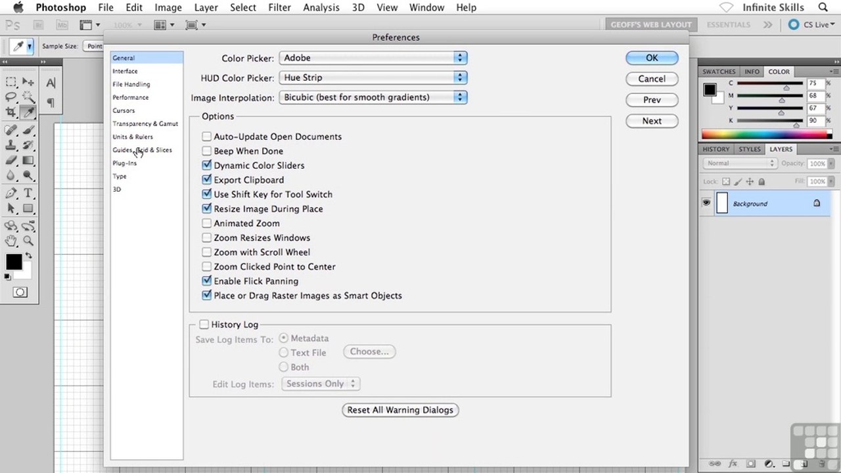Click the CMYK color spectrum ramp
Image resolution: width=841 pixels, height=473 pixels.
(767, 135)
